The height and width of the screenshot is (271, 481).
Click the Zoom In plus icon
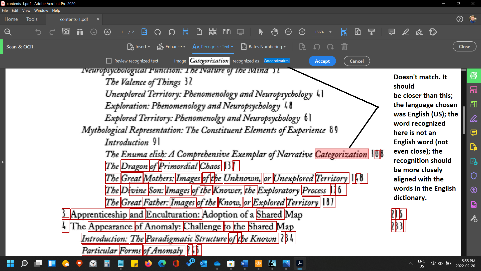[x=302, y=32]
